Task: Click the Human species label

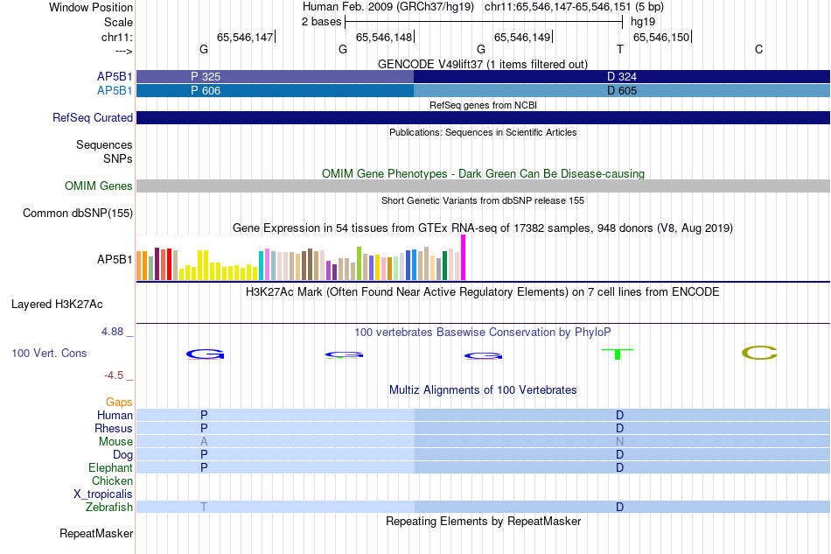Action: [x=115, y=415]
